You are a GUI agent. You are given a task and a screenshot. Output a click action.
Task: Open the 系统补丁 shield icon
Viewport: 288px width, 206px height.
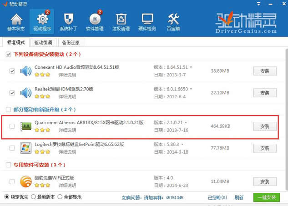pos(68,19)
